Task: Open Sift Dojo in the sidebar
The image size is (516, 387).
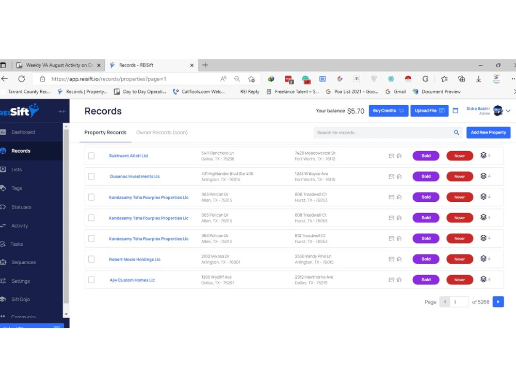Action: point(21,299)
